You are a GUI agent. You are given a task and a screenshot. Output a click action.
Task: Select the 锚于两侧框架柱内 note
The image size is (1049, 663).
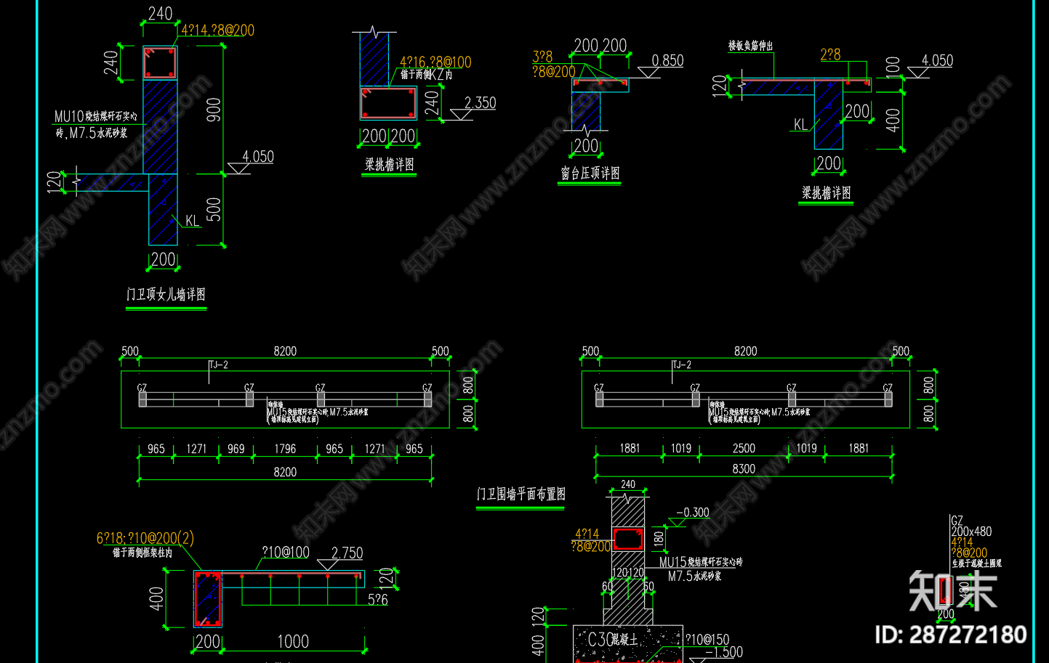(142, 553)
